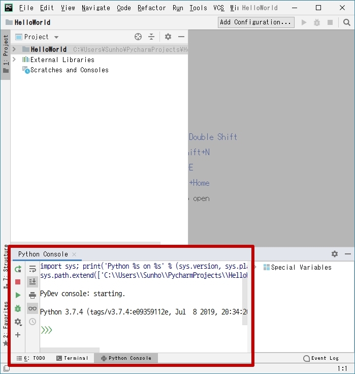Click the console input prompt line

143,330
